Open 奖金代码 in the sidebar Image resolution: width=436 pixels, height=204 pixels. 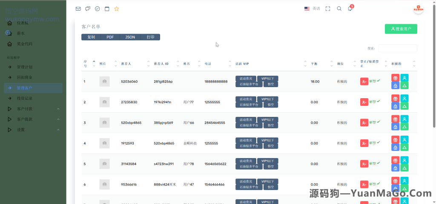(x=33, y=44)
